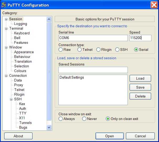The height and width of the screenshot is (142, 159).
Task: Open the Behaviour category
Action: (x=22, y=57)
